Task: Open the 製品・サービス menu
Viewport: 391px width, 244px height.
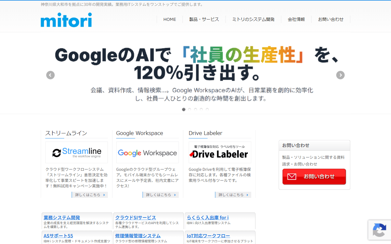Action: [x=204, y=20]
